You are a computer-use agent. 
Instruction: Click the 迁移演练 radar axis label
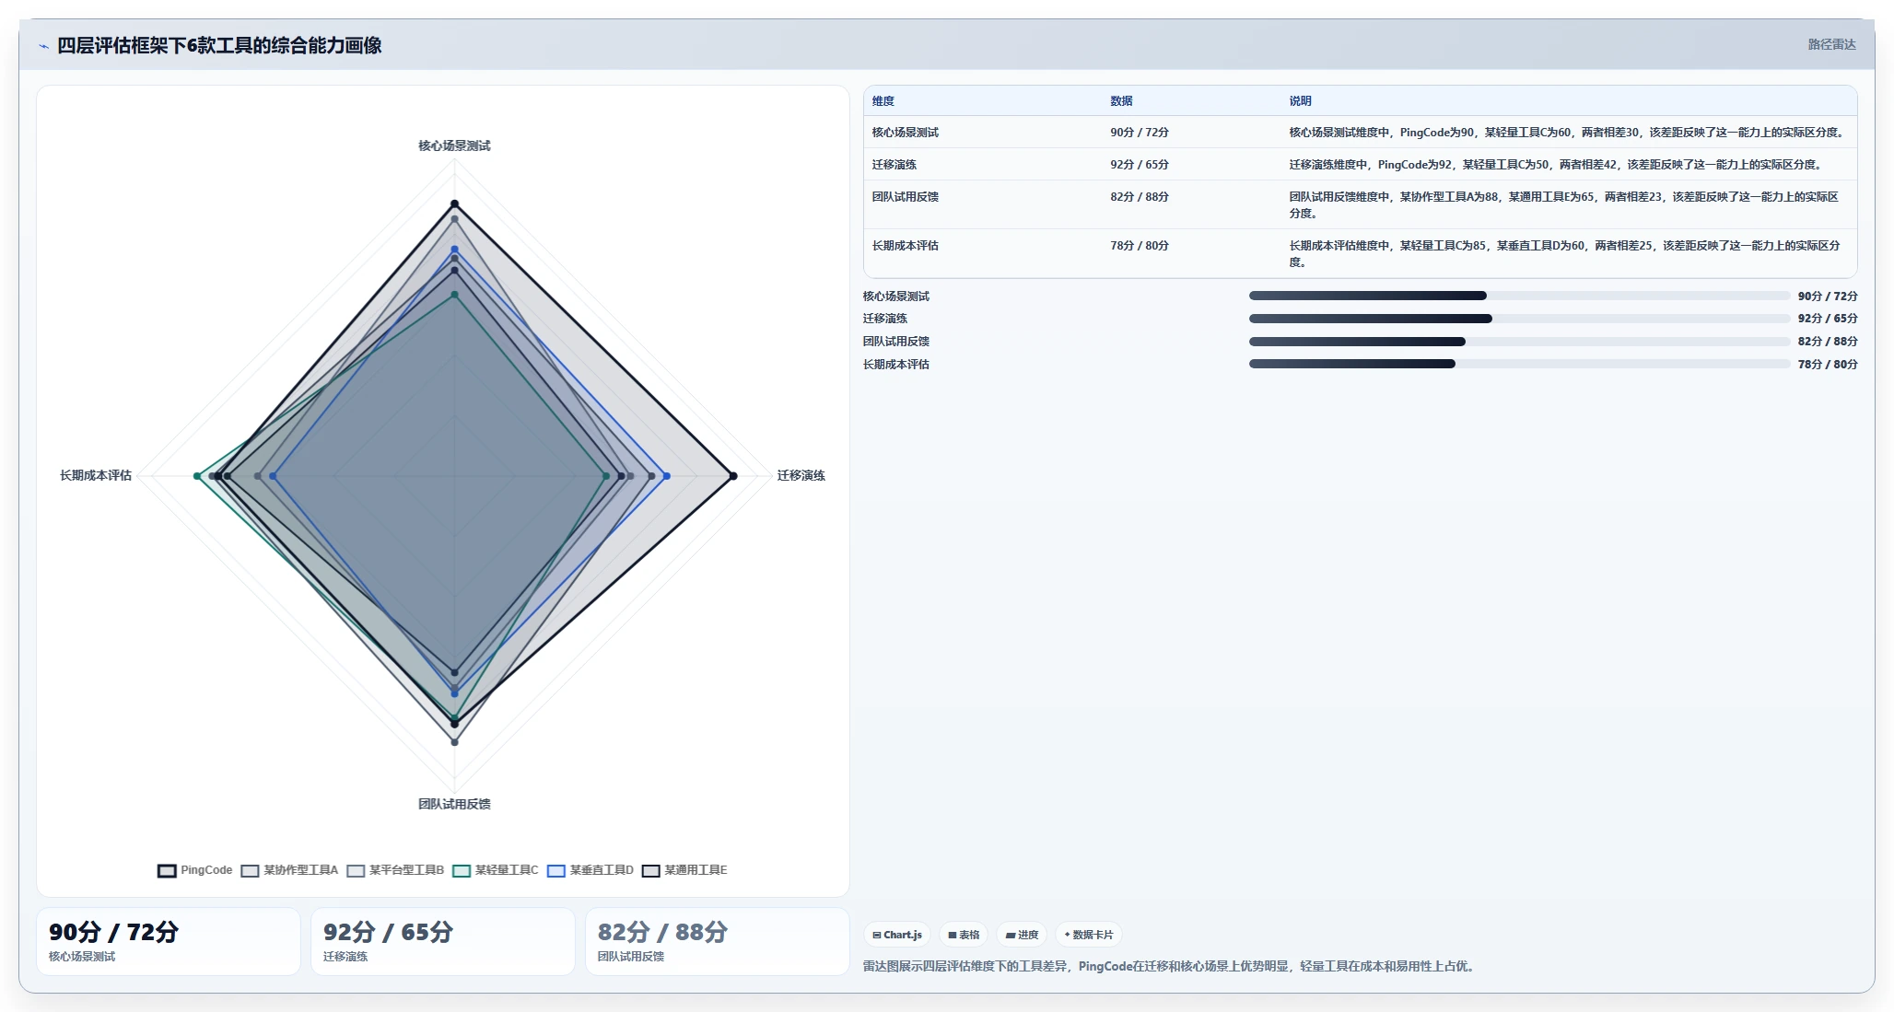click(801, 475)
